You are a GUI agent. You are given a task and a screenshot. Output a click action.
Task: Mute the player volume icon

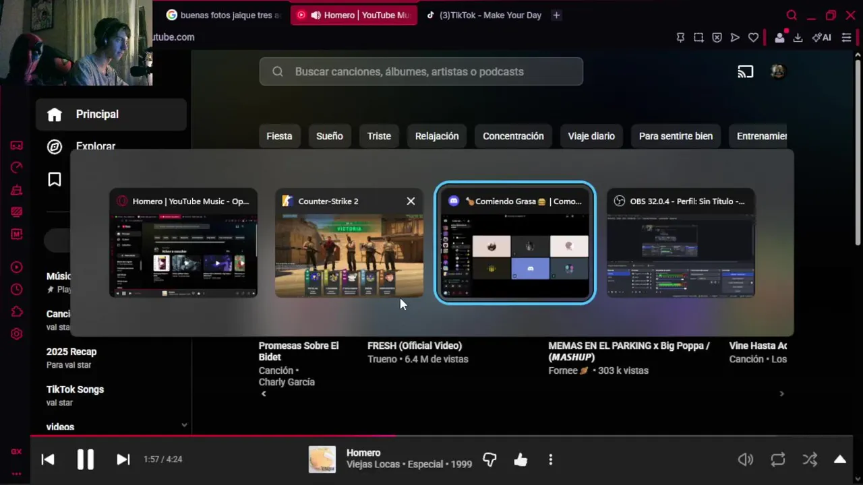[746, 459]
